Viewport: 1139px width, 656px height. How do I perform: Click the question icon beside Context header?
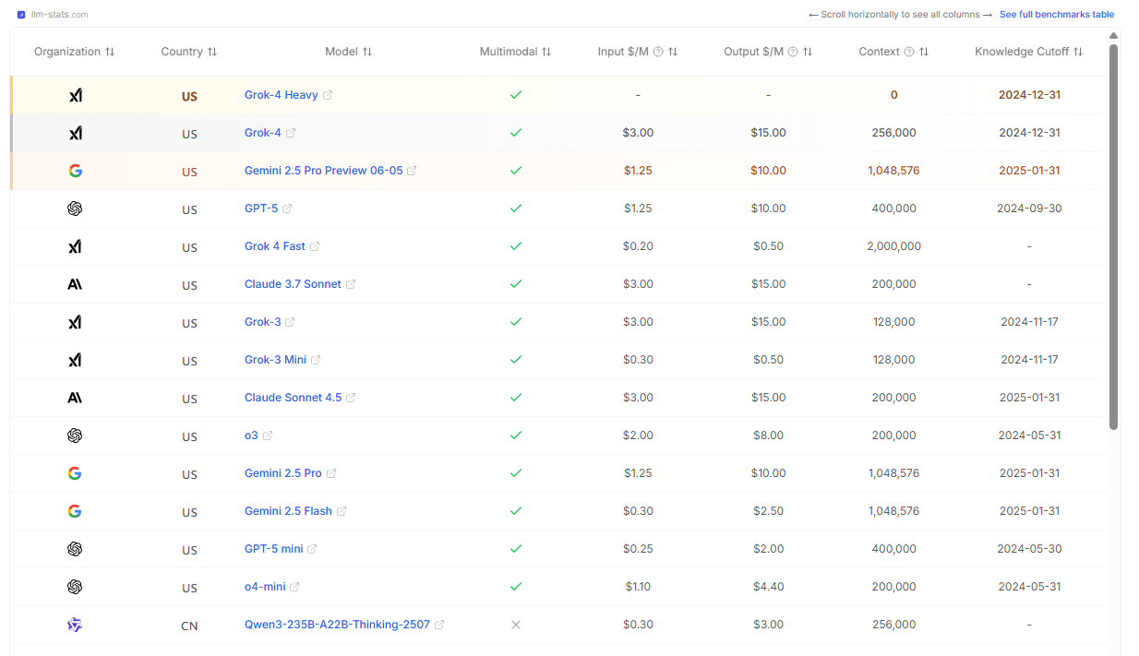click(909, 52)
